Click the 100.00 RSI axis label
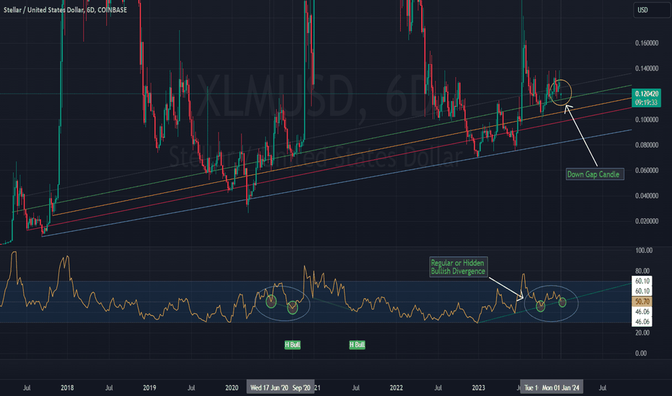This screenshot has width=672, height=396. point(644,251)
